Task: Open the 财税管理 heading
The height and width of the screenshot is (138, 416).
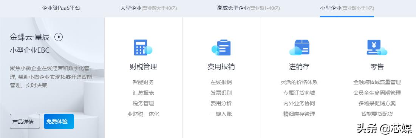Action: (143, 66)
